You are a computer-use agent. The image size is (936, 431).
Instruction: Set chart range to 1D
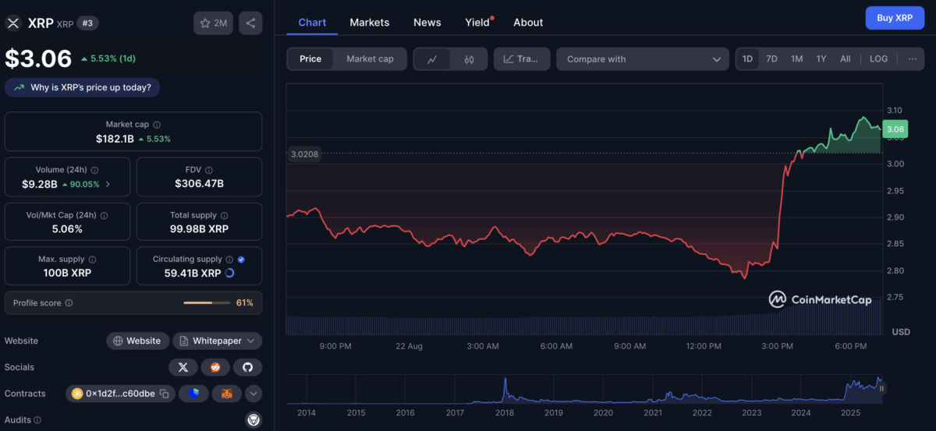(x=747, y=59)
